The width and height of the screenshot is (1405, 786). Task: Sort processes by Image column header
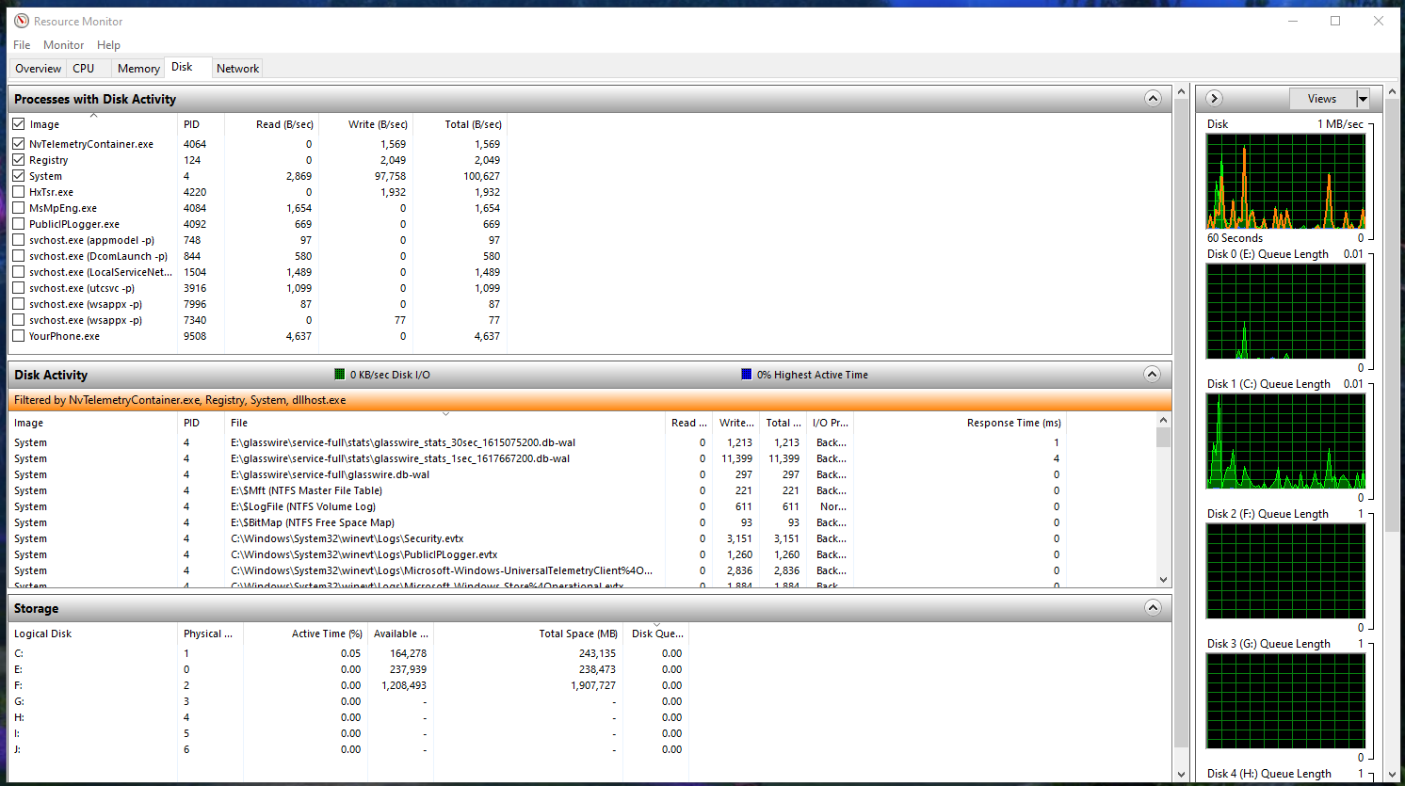click(44, 124)
